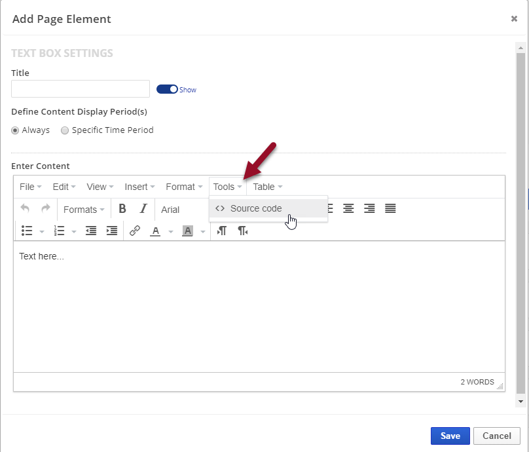This screenshot has width=529, height=452.
Task: Select the Always display period option
Action: coord(16,130)
